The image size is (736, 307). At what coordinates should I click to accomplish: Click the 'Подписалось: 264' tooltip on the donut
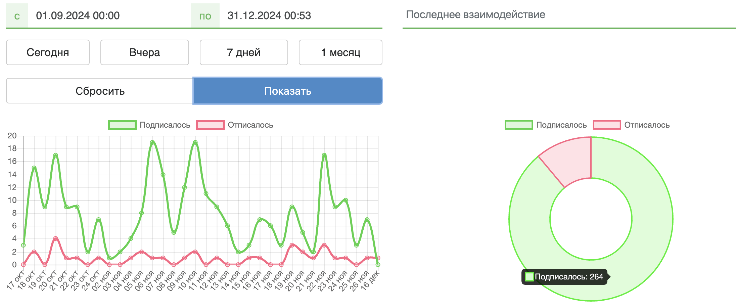point(565,277)
